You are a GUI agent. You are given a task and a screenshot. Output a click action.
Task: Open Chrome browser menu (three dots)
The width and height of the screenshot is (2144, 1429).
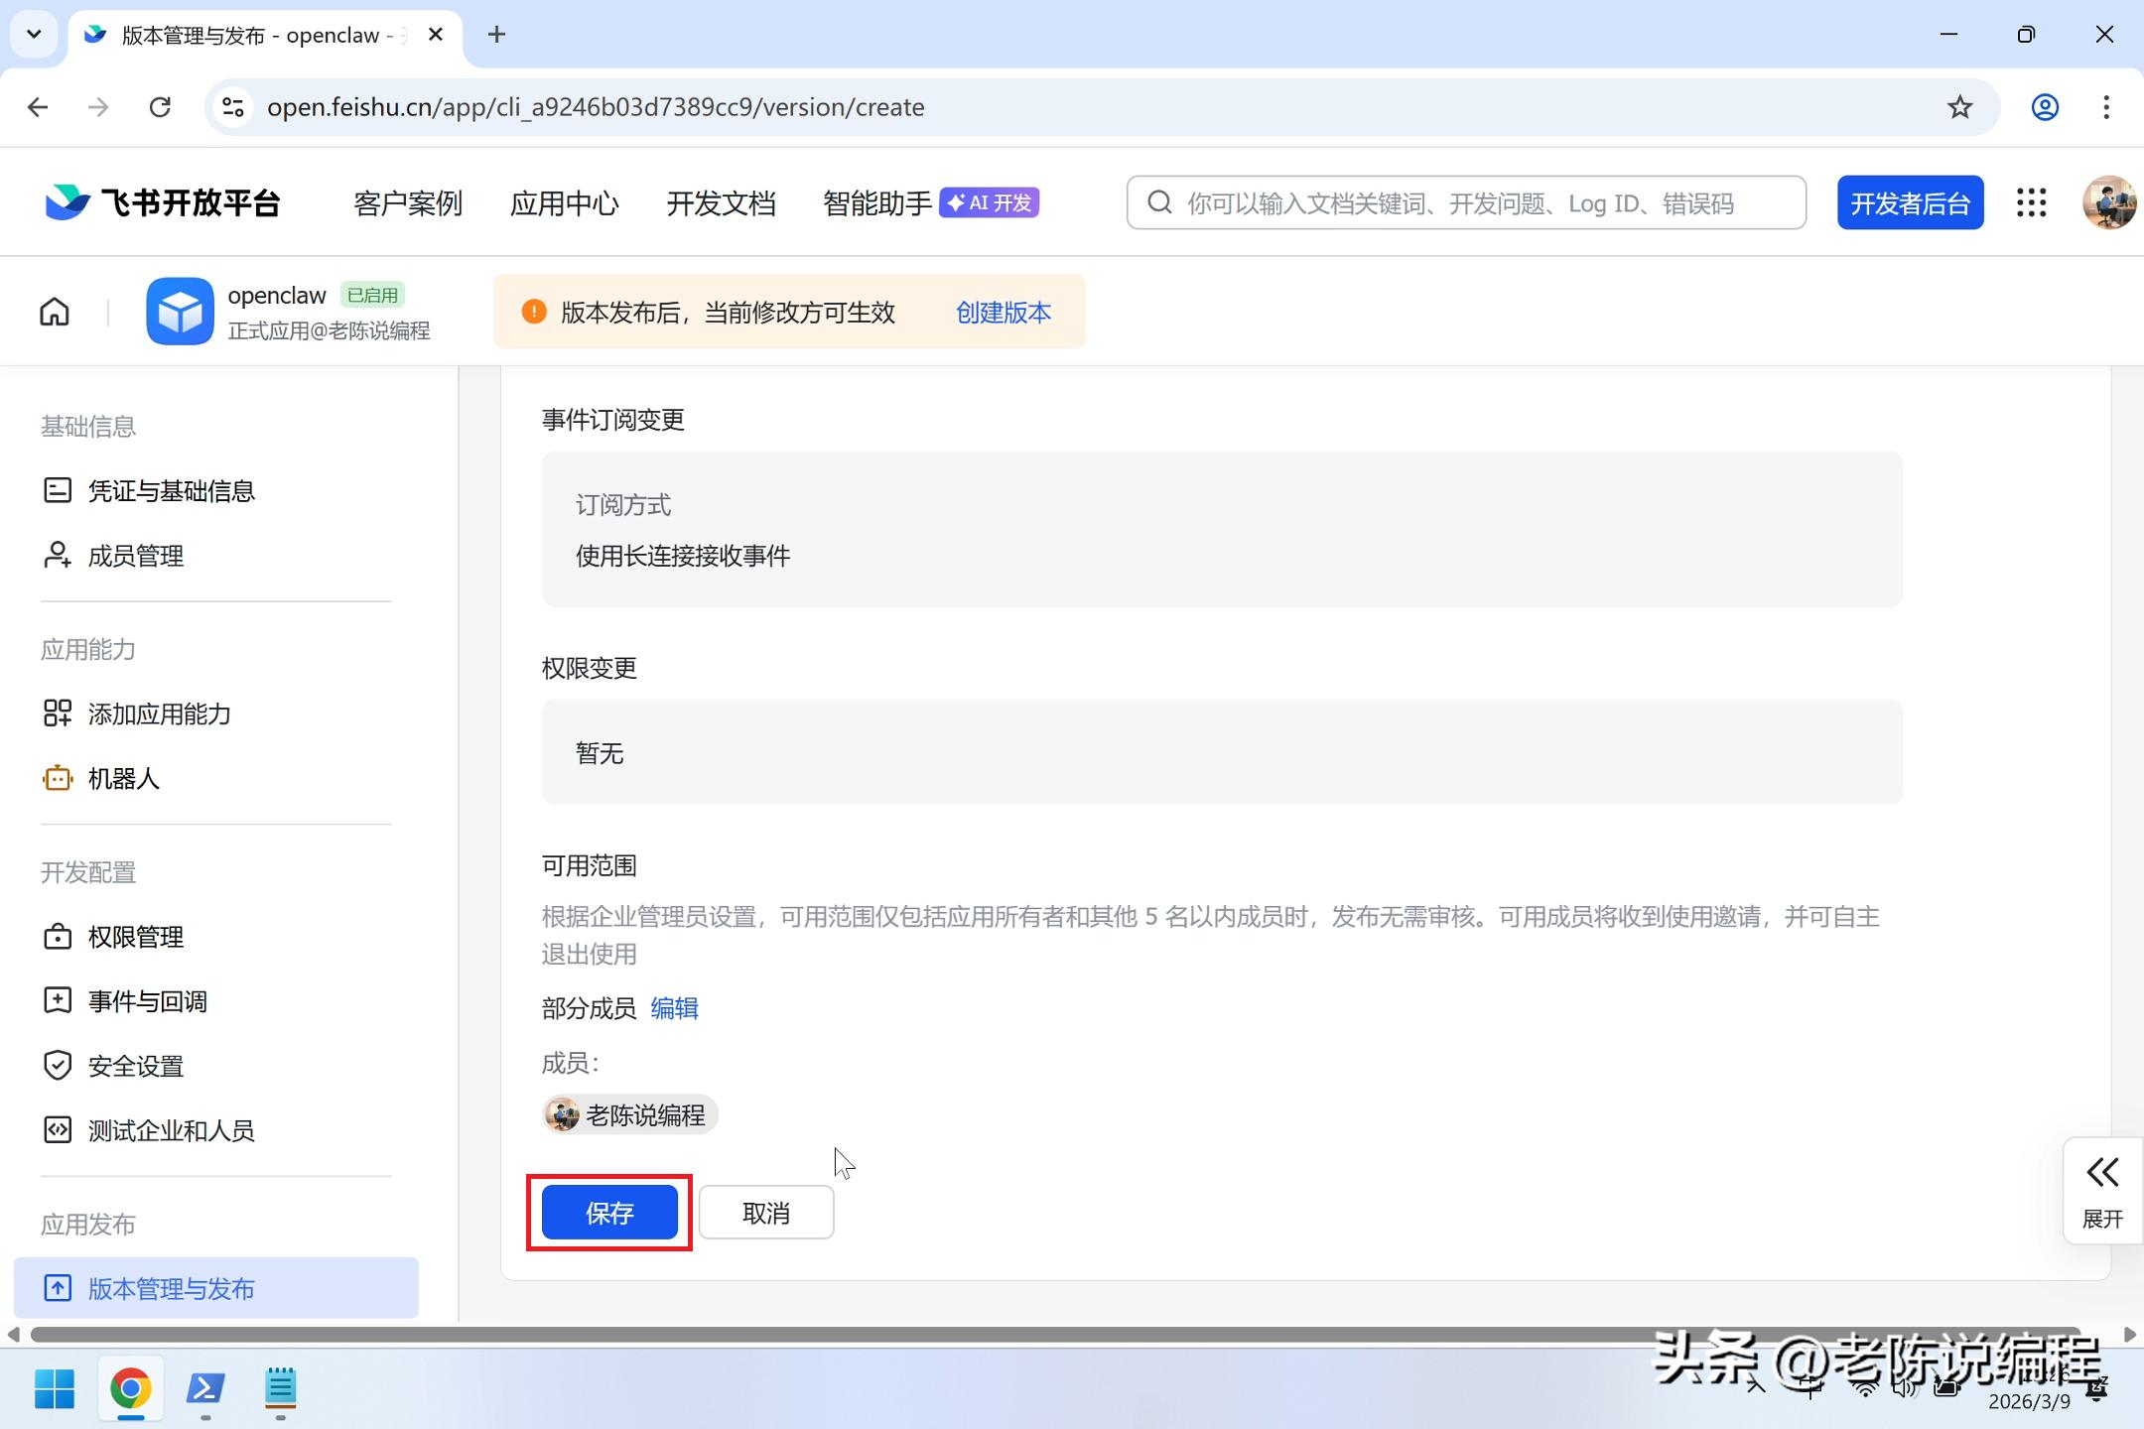(x=2105, y=107)
